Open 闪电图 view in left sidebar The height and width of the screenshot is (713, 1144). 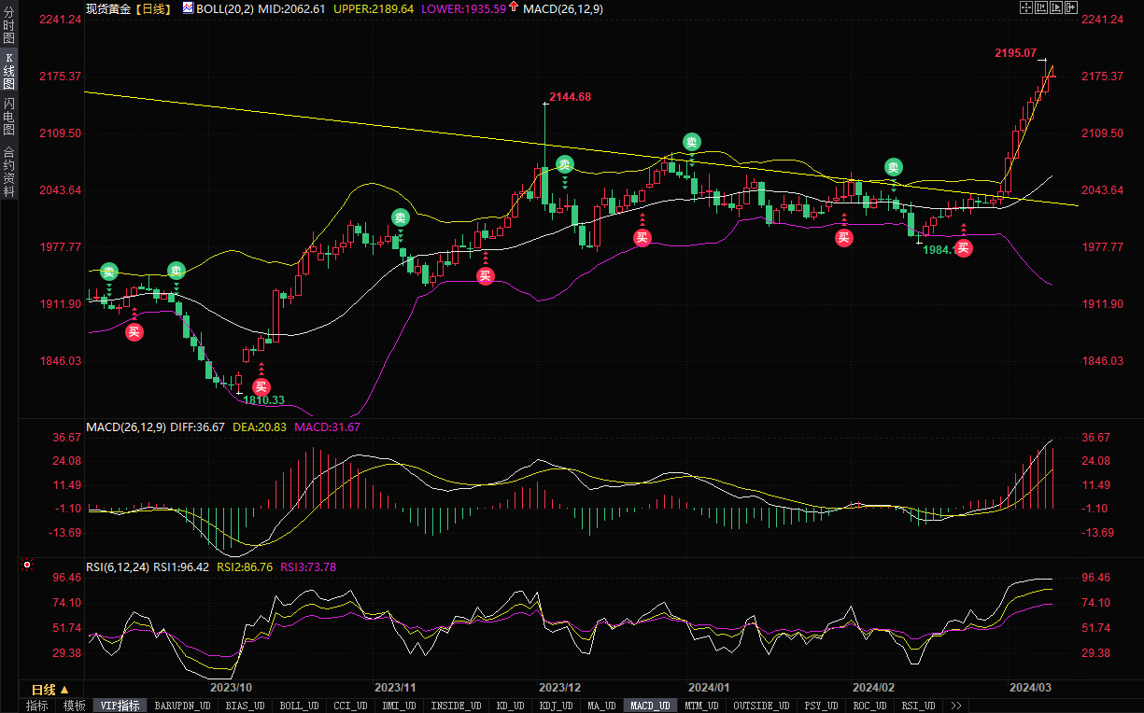9,117
